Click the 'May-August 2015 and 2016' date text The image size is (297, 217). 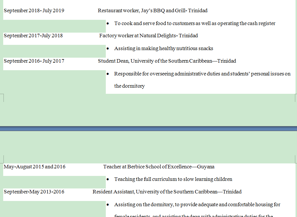(34, 167)
